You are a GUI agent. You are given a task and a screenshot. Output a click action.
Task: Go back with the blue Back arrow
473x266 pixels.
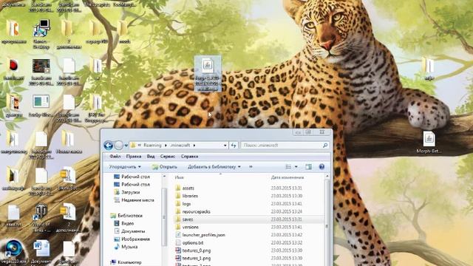(109, 146)
